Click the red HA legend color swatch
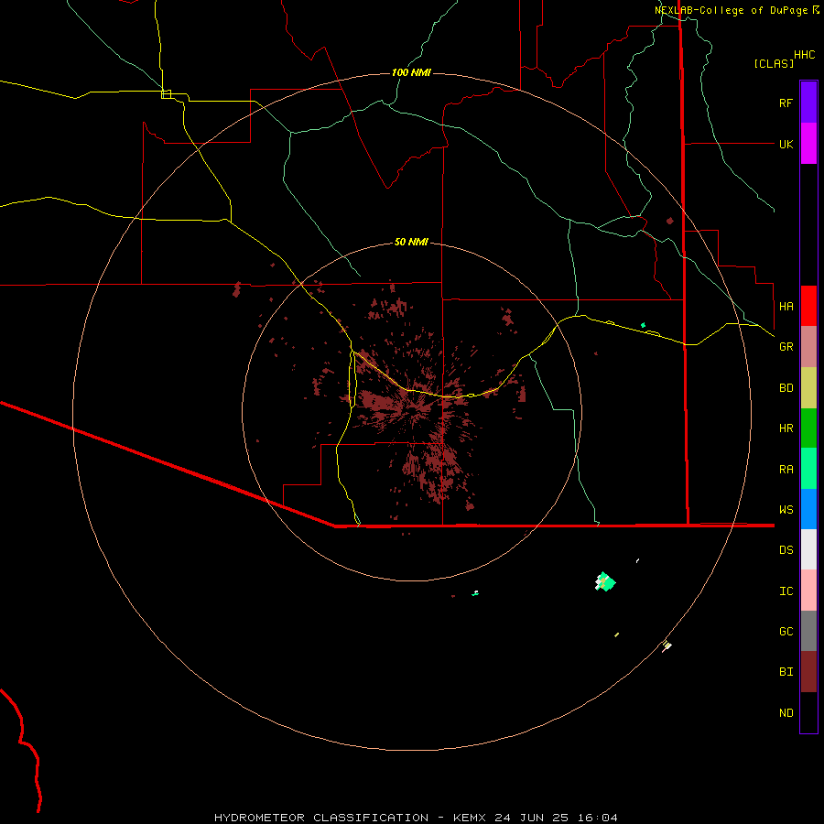Screen dimensions: 824x824 [808, 306]
